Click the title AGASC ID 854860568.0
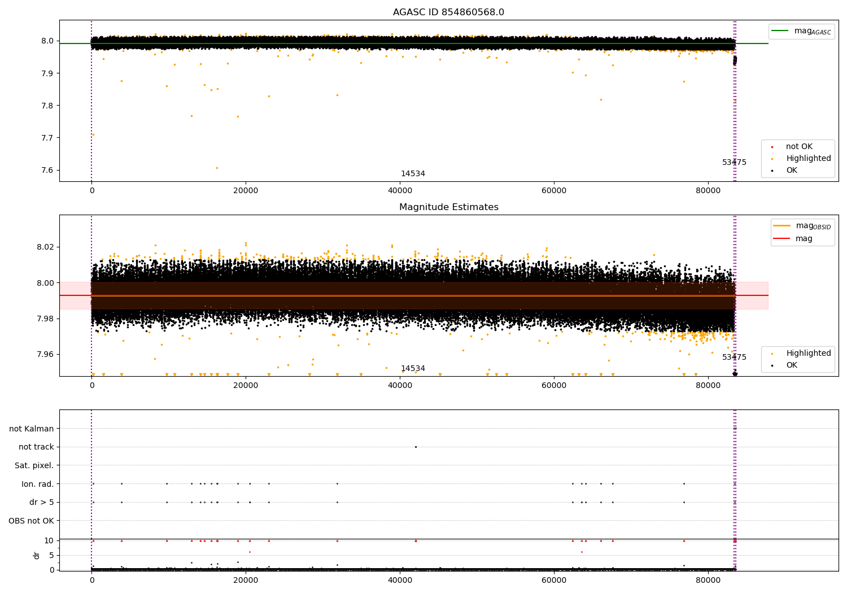847x593 pixels. (448, 12)
